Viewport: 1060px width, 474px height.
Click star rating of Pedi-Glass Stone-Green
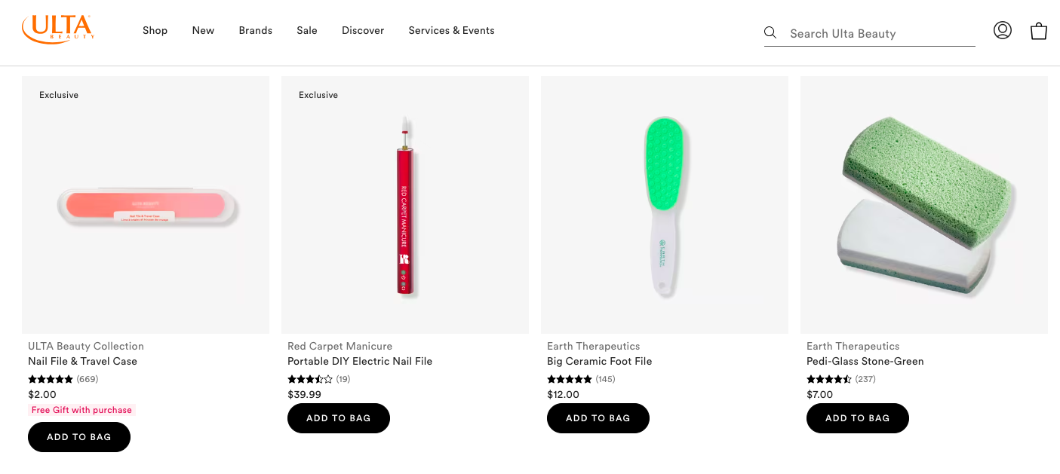coord(829,379)
